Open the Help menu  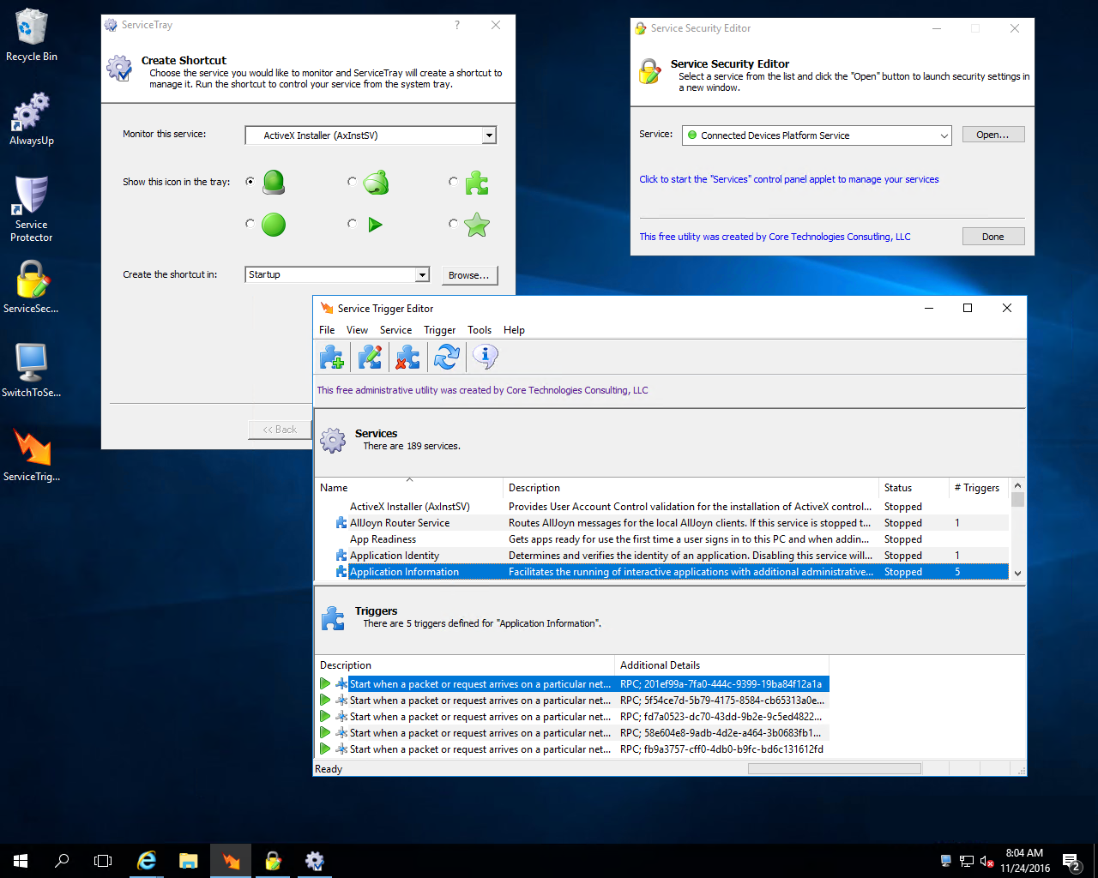point(514,330)
